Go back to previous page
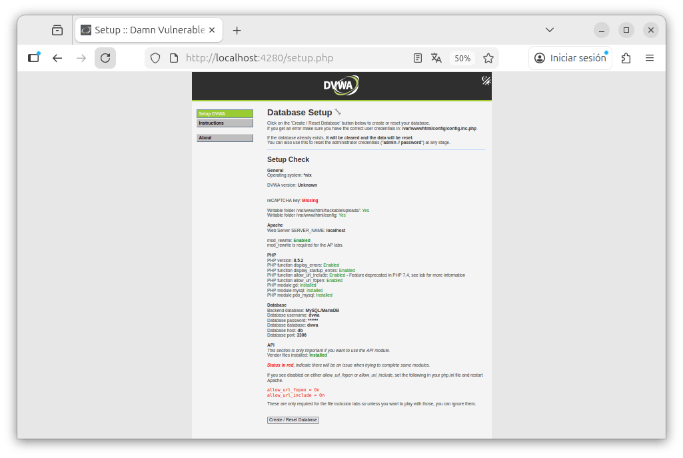The image size is (683, 458). point(57,58)
